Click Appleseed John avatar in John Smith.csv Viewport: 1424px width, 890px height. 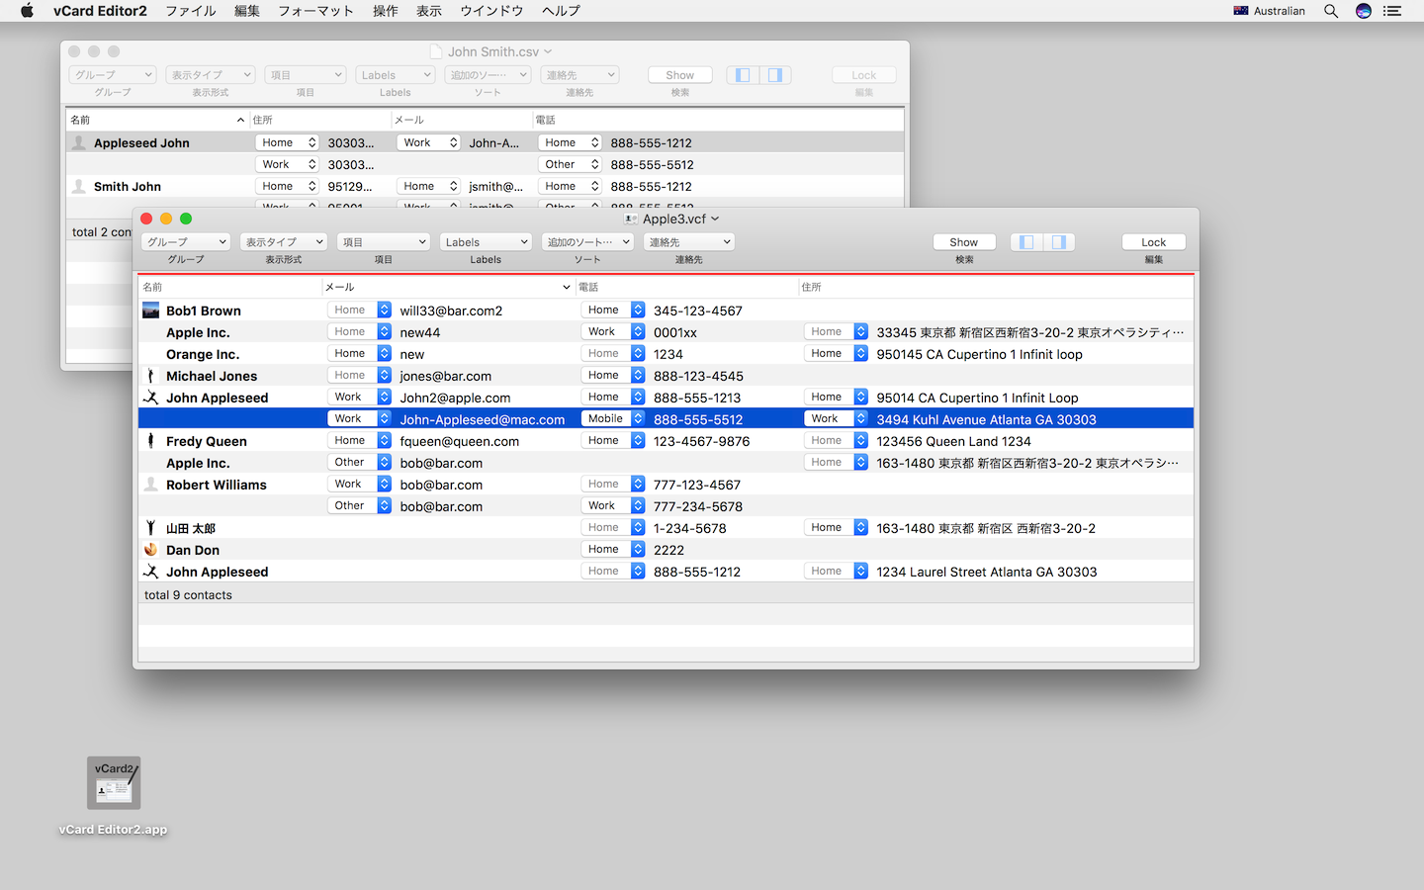click(79, 143)
